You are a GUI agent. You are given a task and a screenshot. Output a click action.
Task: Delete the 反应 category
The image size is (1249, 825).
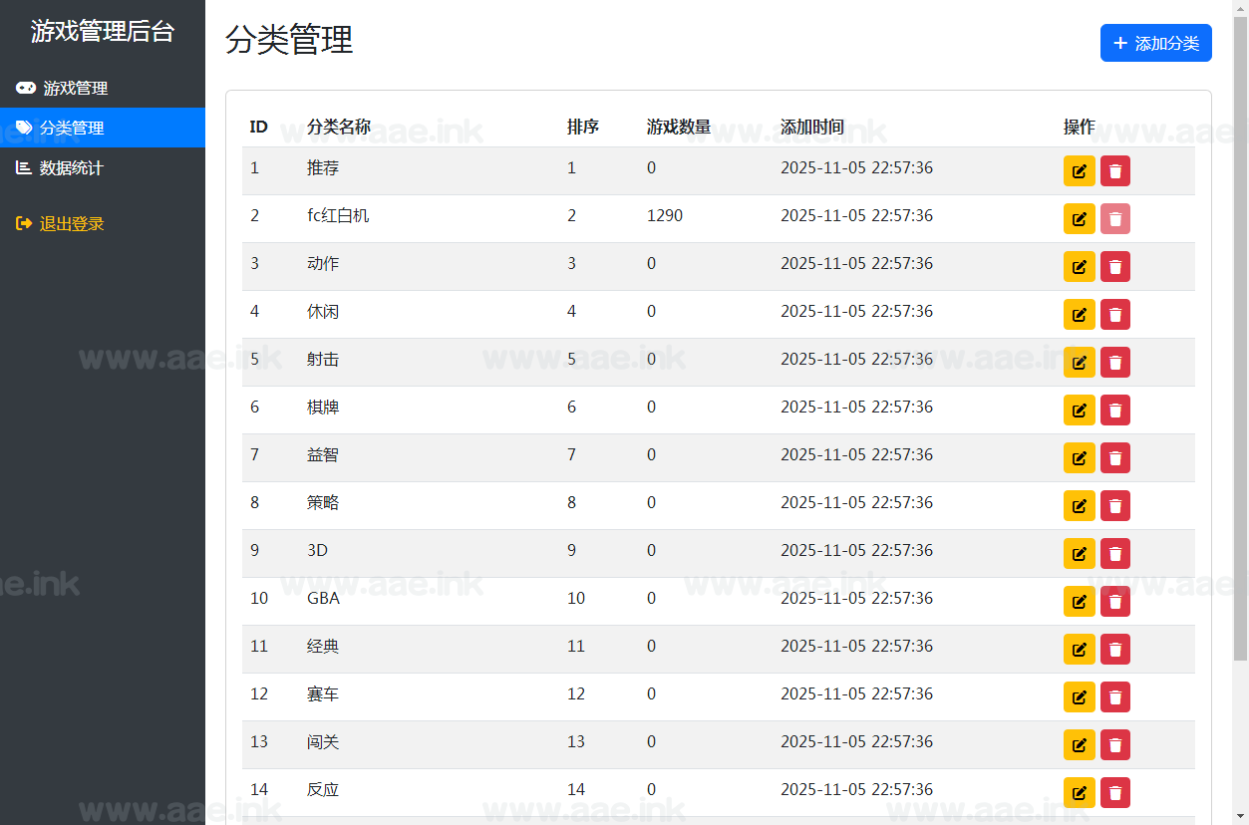point(1114,792)
